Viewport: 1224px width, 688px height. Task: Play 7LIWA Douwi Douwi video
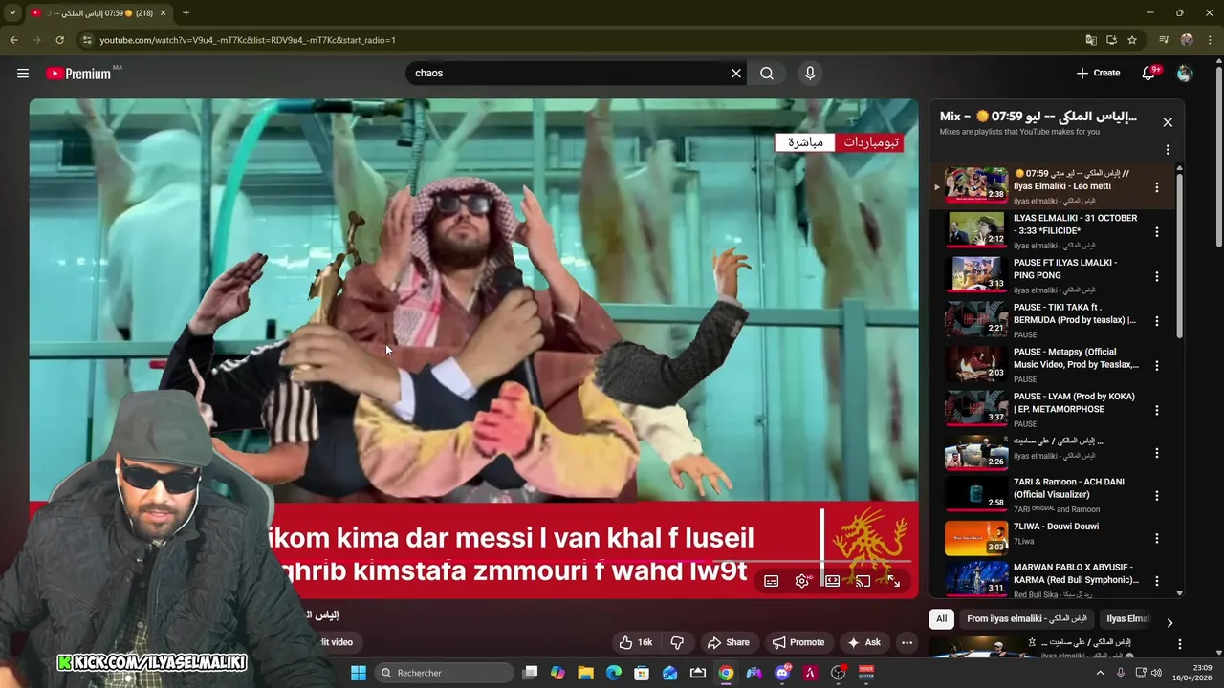tap(976, 537)
